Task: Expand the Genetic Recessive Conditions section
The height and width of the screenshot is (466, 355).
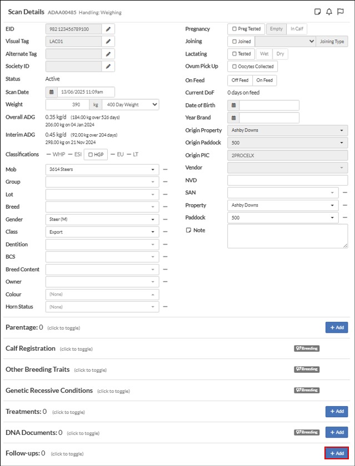Action: (50, 390)
